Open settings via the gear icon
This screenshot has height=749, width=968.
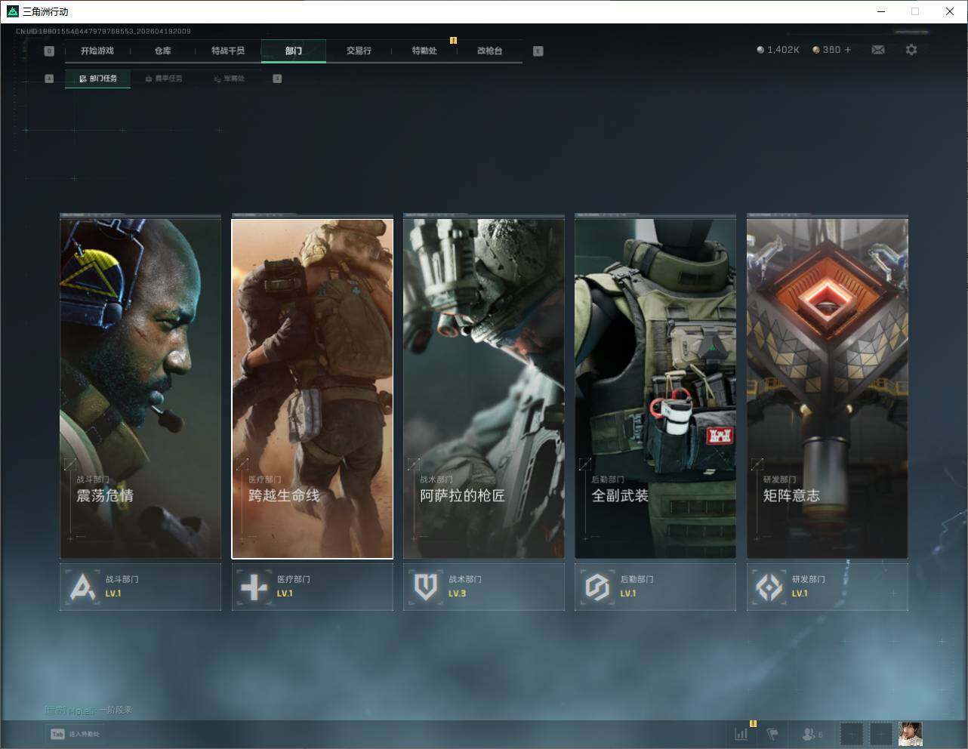pos(911,50)
